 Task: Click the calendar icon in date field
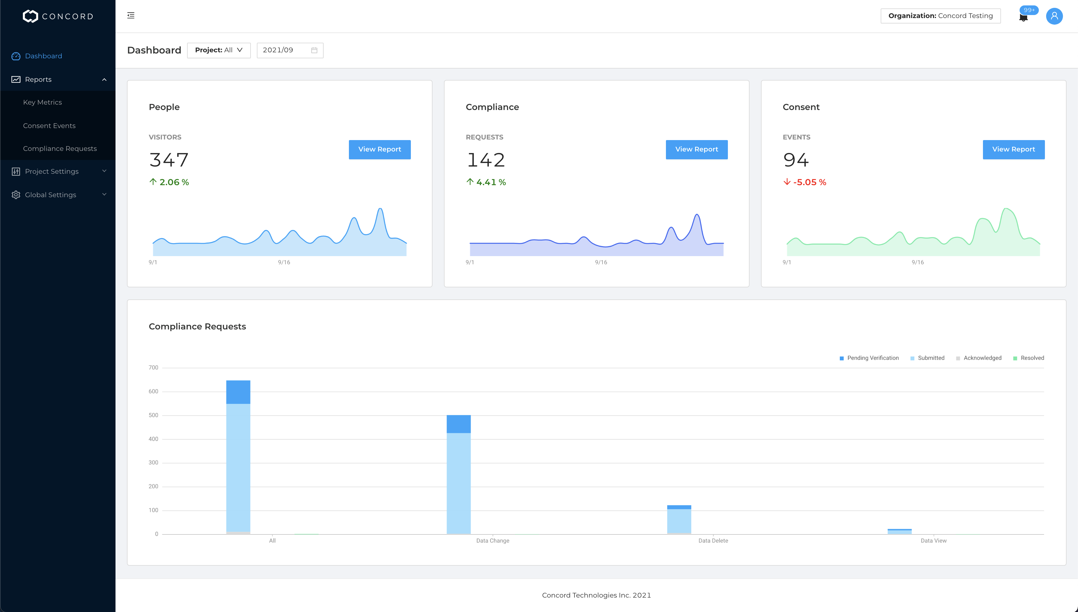(314, 50)
